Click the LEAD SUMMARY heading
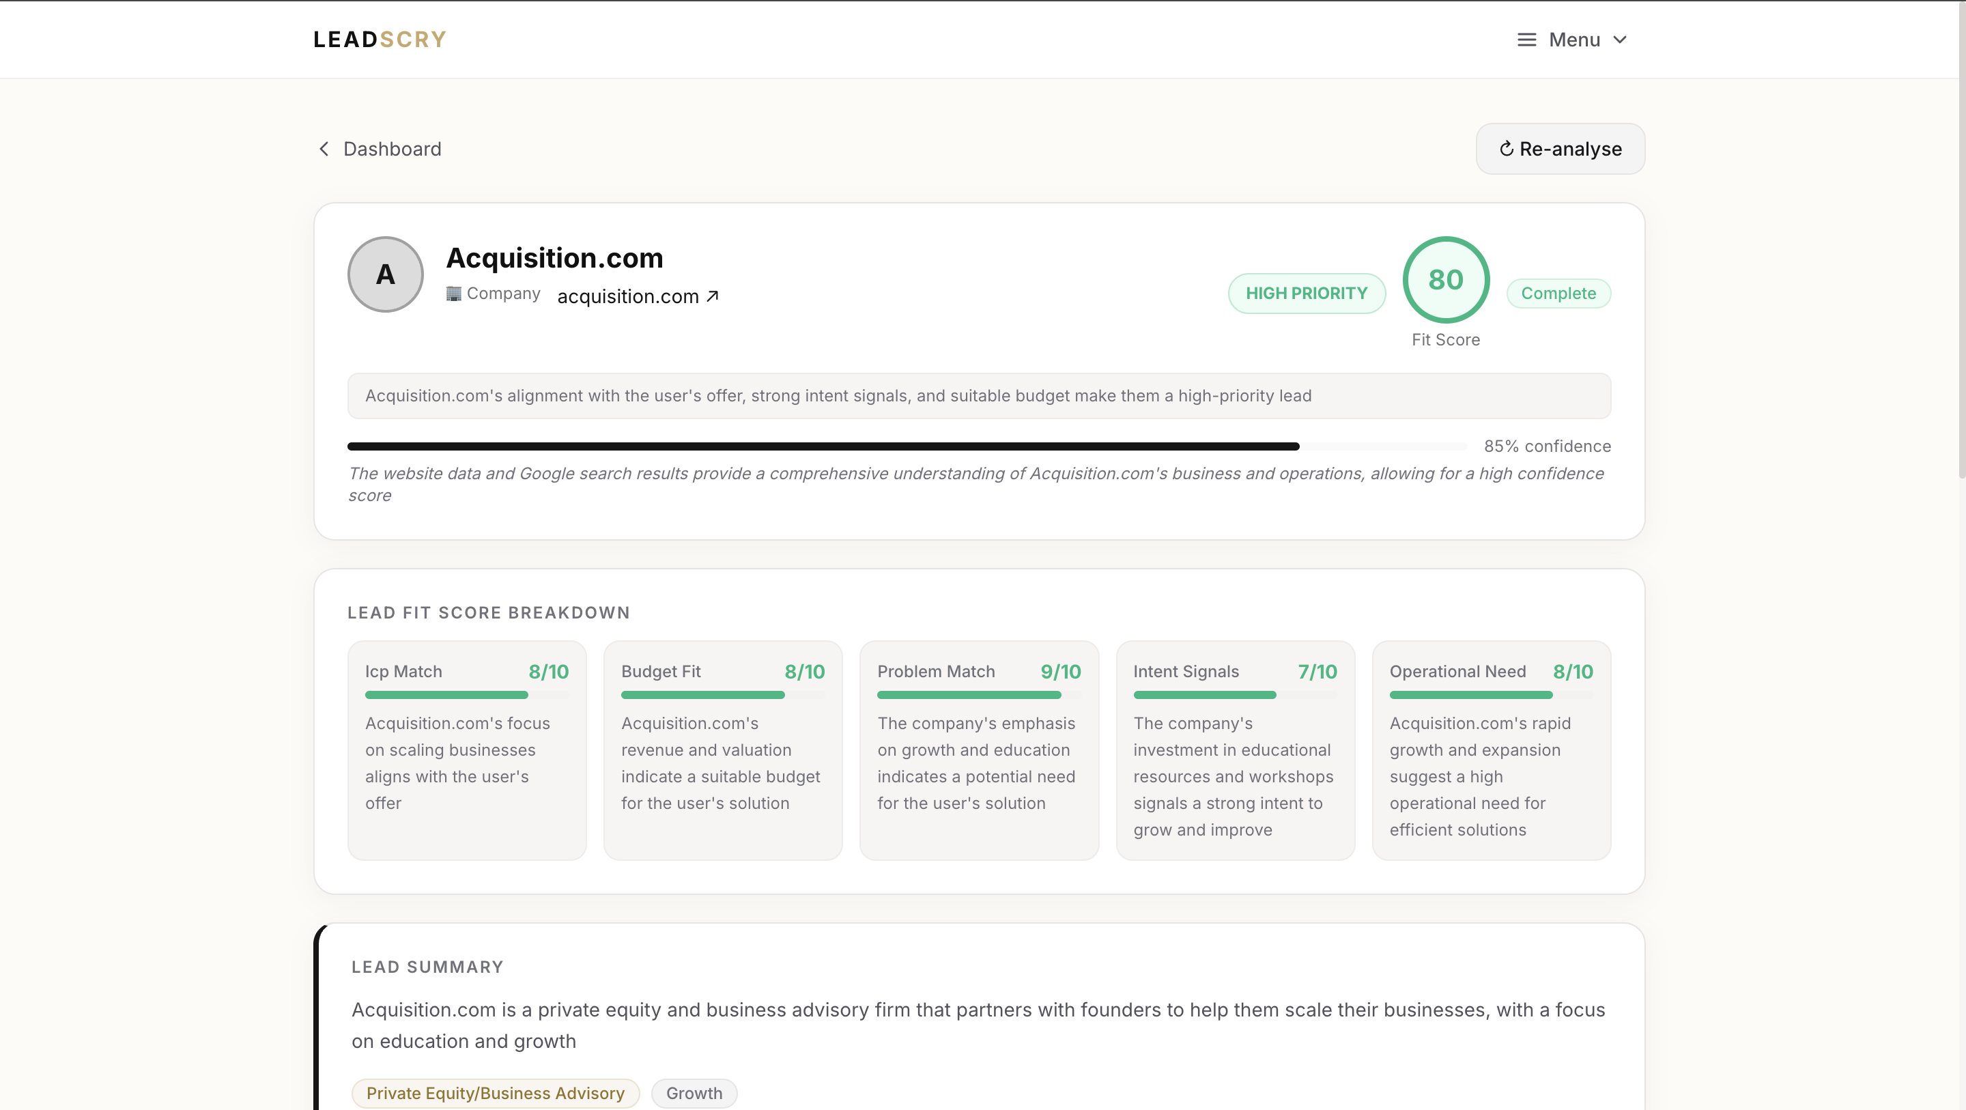1966x1110 pixels. point(427,967)
